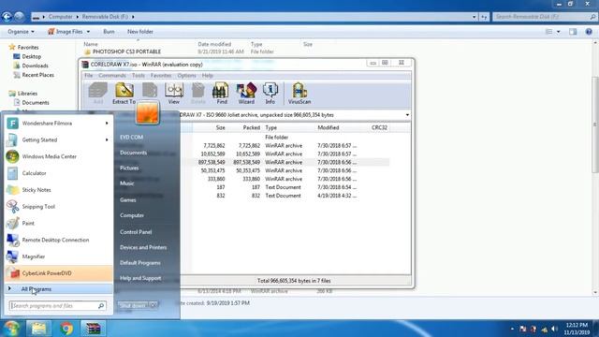Click the Explorer help question-mark icon
This screenshot has width=599, height=337.
[589, 32]
